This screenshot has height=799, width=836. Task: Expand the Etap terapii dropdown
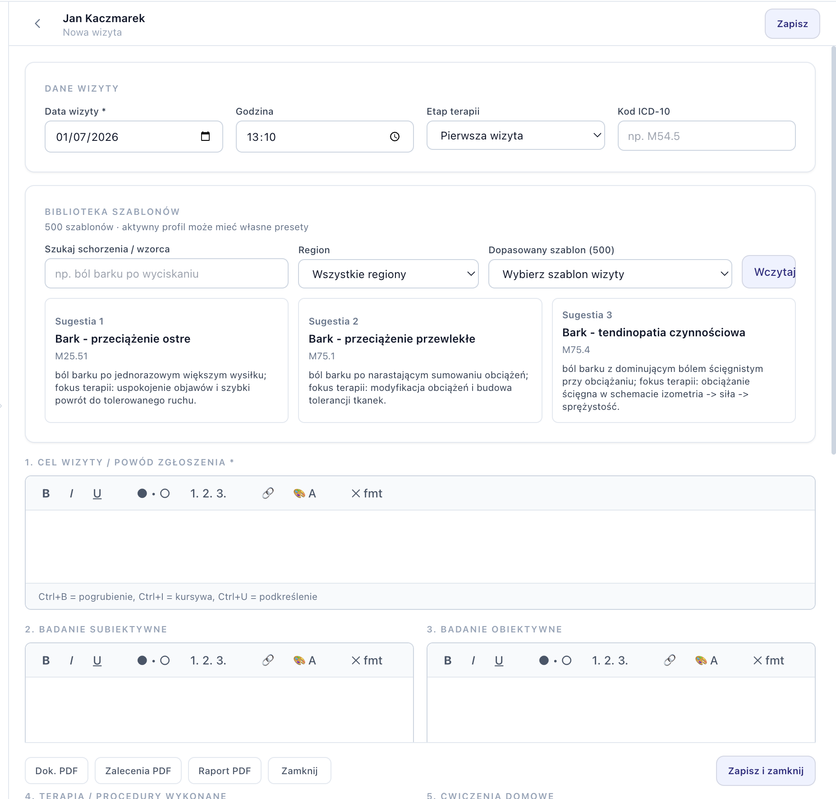515,135
